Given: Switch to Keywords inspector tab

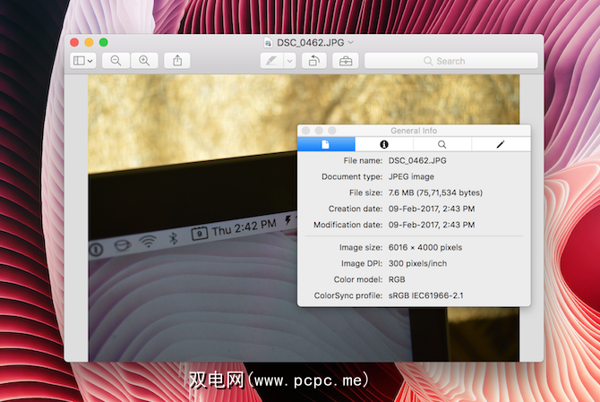Looking at the screenshot, I should click(442, 144).
